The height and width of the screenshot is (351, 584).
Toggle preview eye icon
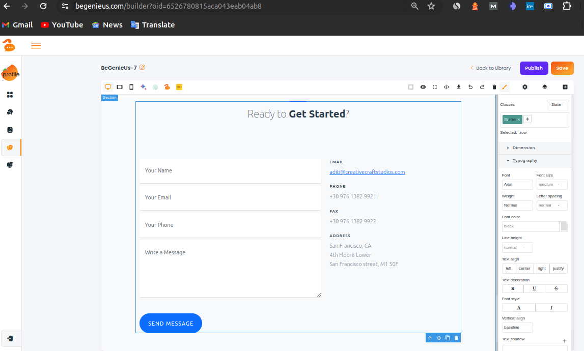[423, 87]
